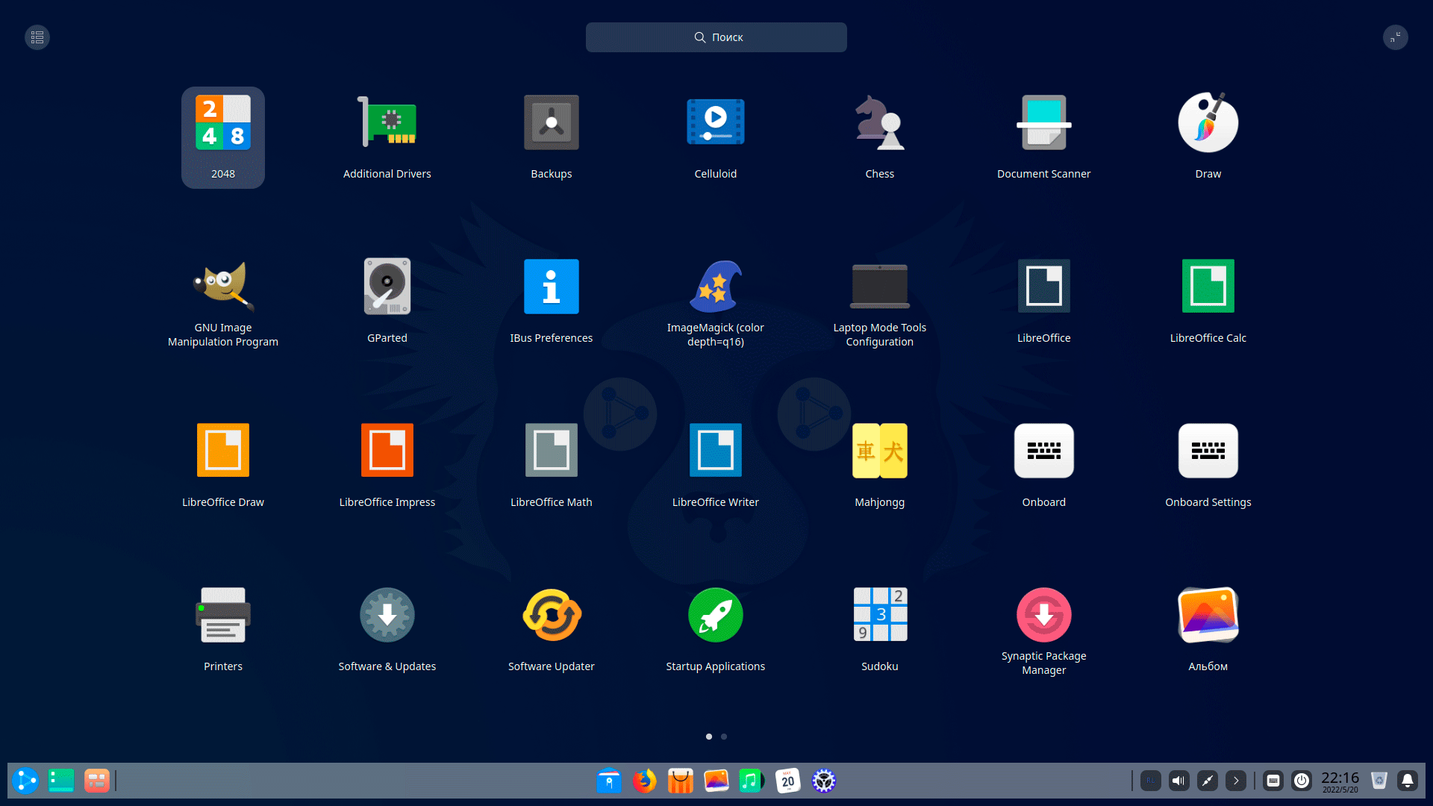Open volume control in the dock
1433x806 pixels.
[x=1179, y=781]
